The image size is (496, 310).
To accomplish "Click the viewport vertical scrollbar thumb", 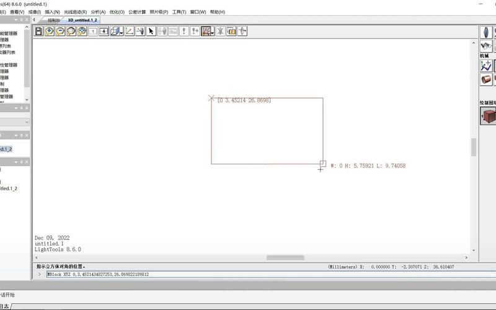I will pyautogui.click(x=474, y=146).
